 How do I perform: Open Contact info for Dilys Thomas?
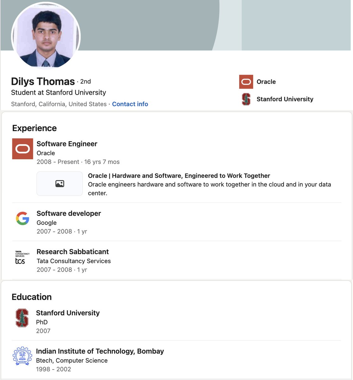pyautogui.click(x=130, y=104)
